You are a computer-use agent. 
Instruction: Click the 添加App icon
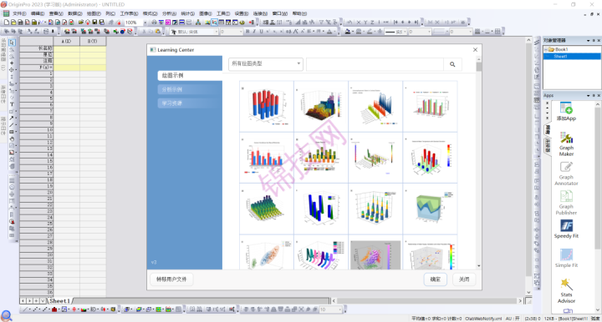pos(566,112)
